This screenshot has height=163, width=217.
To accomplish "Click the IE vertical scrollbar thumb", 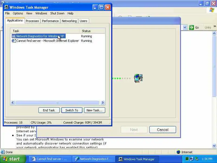I will point(214,66).
